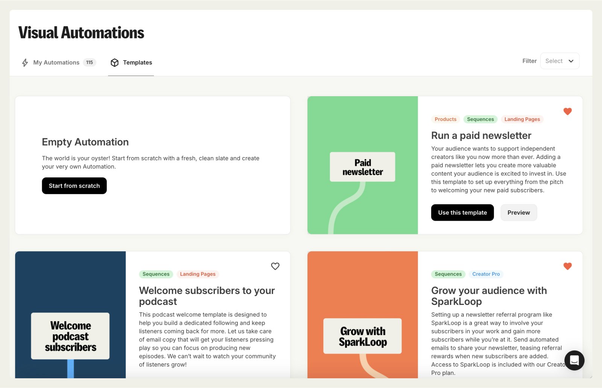Click the 115 automations count badge
The height and width of the screenshot is (388, 602).
point(90,62)
